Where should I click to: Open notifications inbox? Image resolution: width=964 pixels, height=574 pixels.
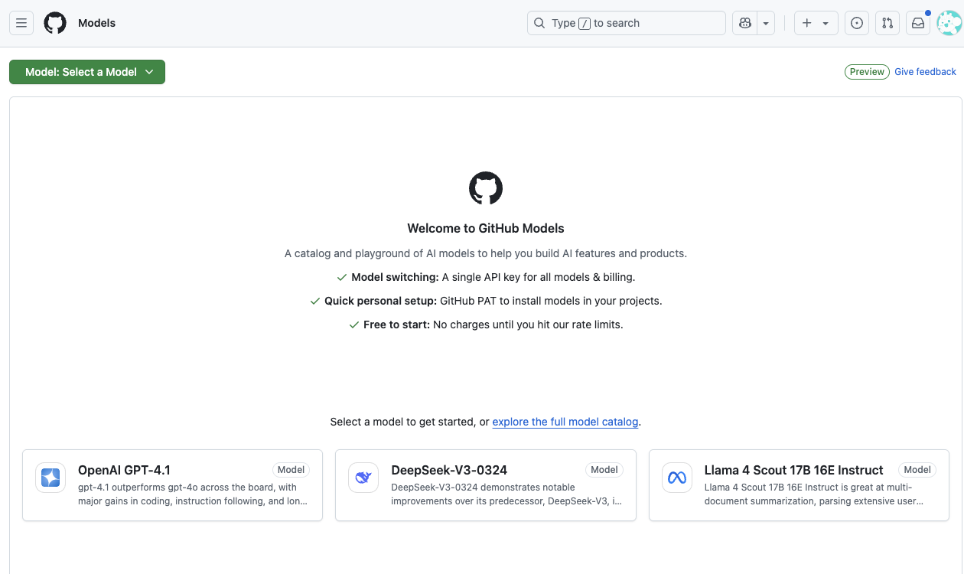[x=918, y=23]
